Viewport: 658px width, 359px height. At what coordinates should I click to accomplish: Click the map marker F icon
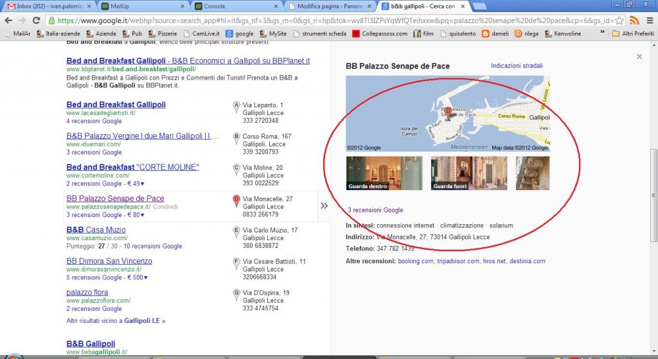pos(236,263)
